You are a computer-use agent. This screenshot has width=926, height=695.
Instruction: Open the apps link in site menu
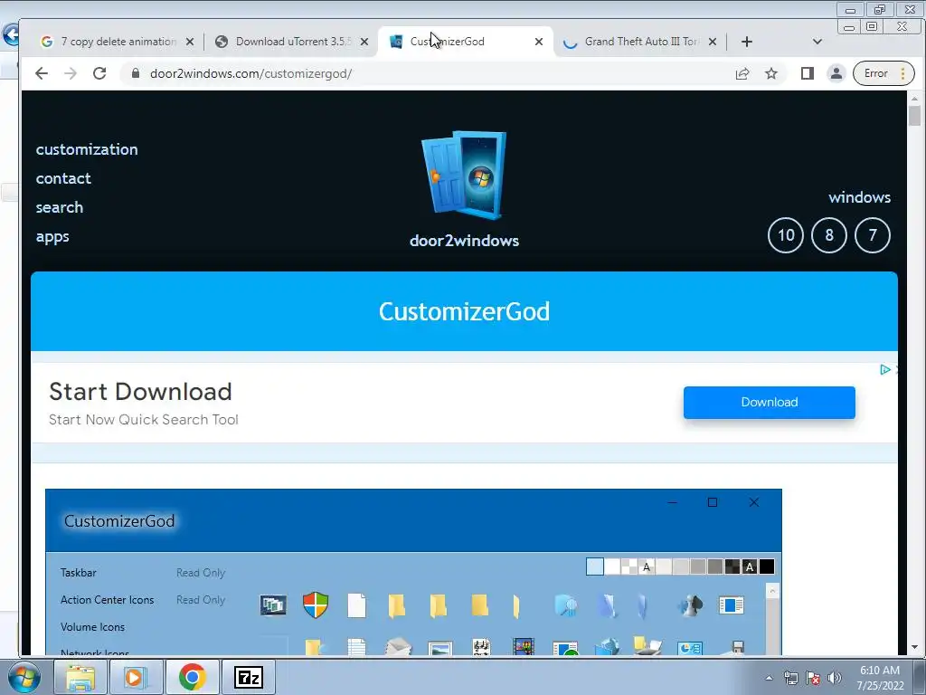coord(52,237)
